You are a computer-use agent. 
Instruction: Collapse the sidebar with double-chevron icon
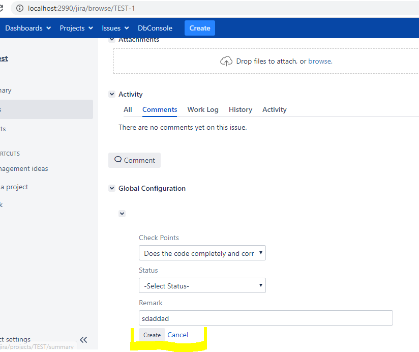tap(83, 340)
